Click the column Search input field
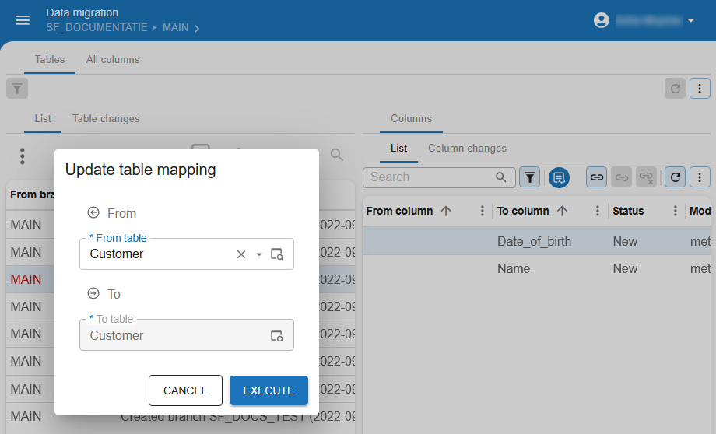The image size is (716, 434). (x=430, y=177)
